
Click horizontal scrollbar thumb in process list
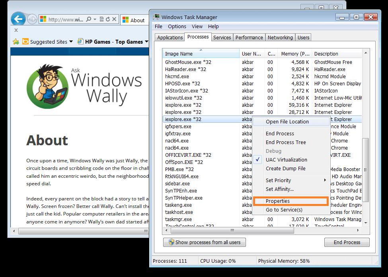pyautogui.click(x=232, y=231)
